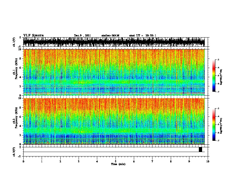Click the log(PSD) unit label beside the ch.1 color bar
The height and width of the screenshot is (181, 234).
221,77
